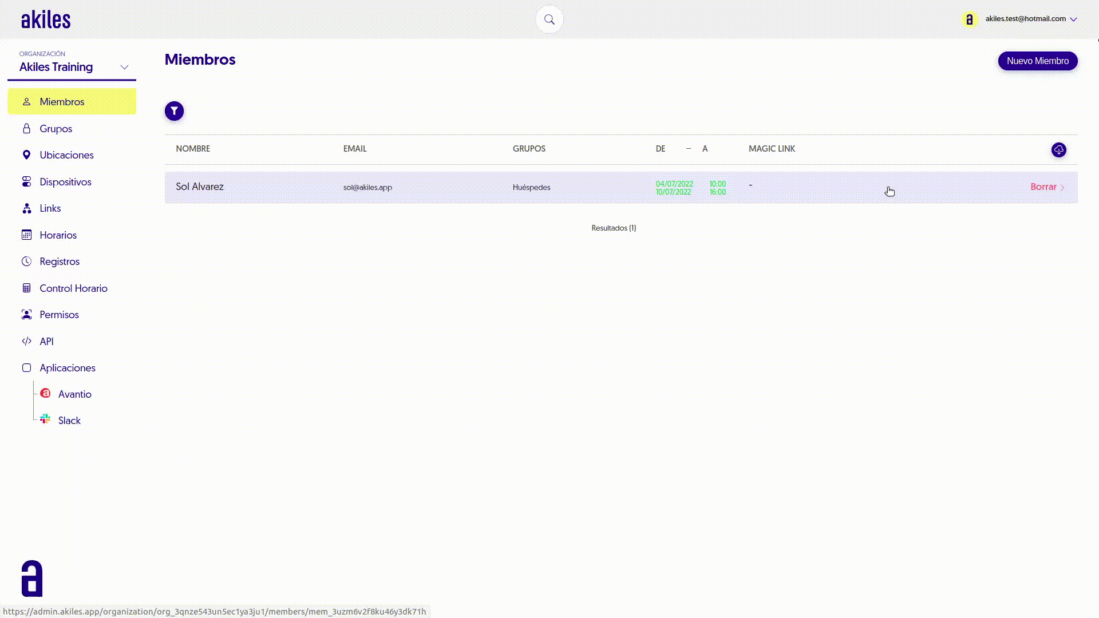Click Borrar to delete Sol Alvarez

1043,187
